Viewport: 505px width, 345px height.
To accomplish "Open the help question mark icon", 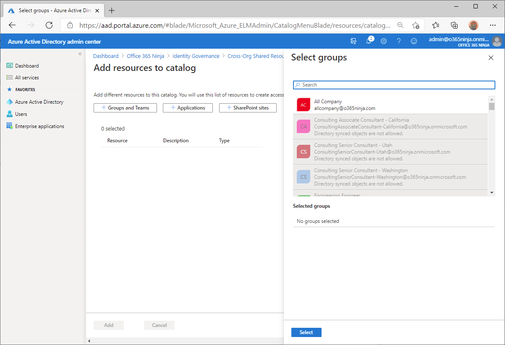I will click(398, 41).
